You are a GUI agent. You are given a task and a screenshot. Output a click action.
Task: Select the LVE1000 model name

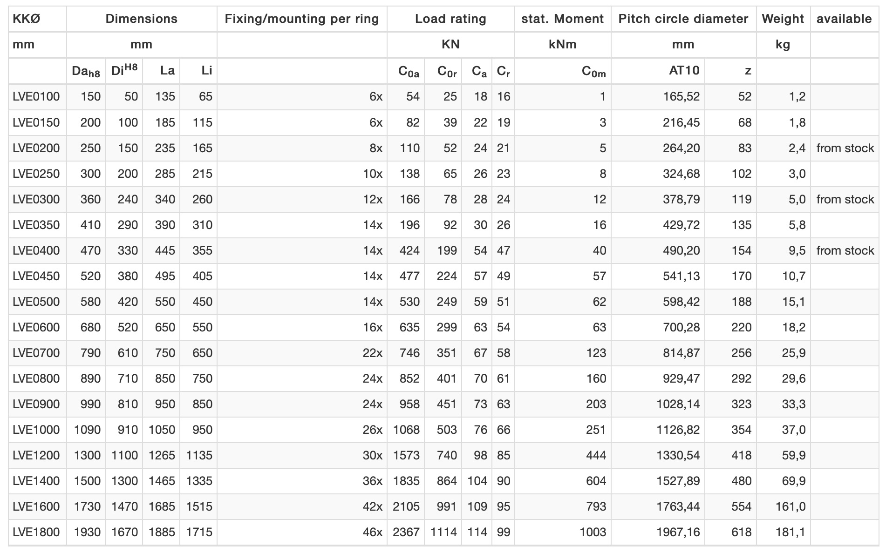coord(36,430)
